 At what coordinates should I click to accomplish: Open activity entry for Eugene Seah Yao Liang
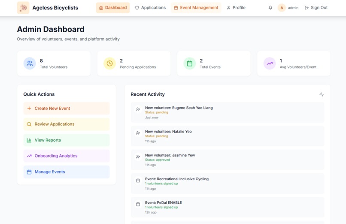pos(228,112)
